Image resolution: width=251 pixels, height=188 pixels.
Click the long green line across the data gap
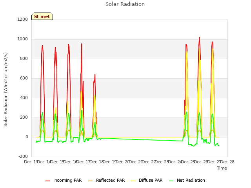142,139
